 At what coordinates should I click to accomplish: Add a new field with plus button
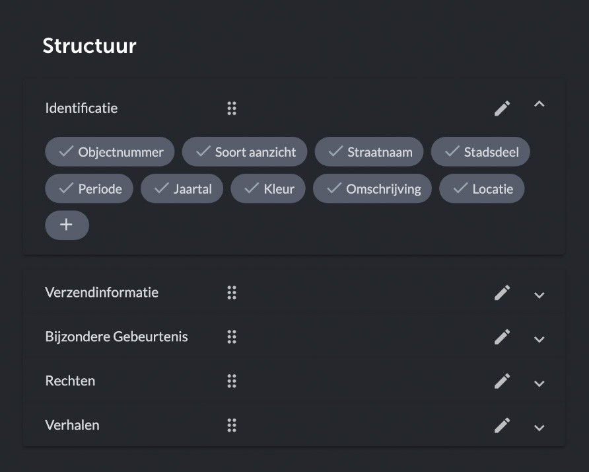[67, 225]
